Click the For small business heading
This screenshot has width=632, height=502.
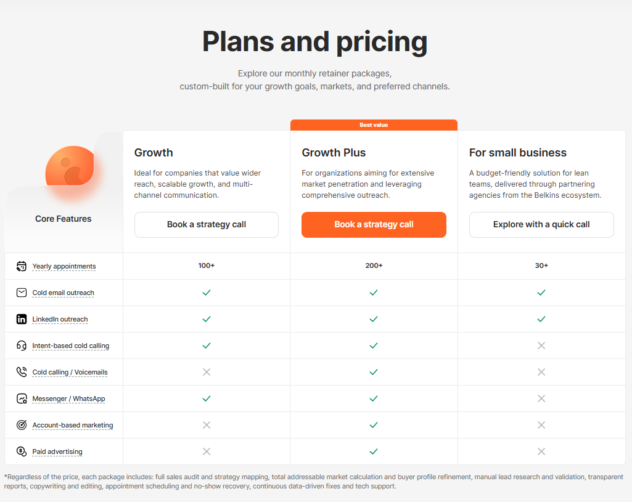click(517, 153)
